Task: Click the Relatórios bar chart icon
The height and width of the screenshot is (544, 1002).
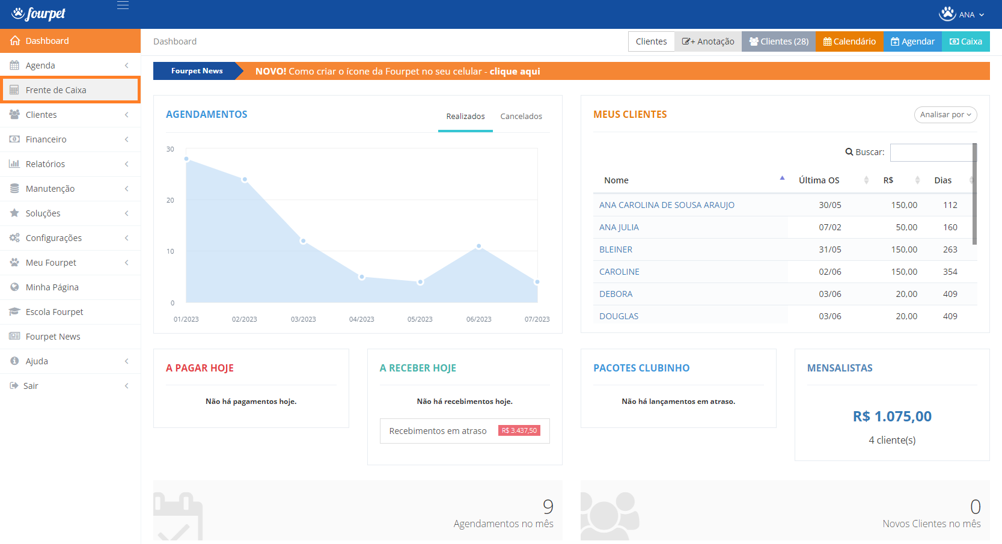Action: point(14,164)
